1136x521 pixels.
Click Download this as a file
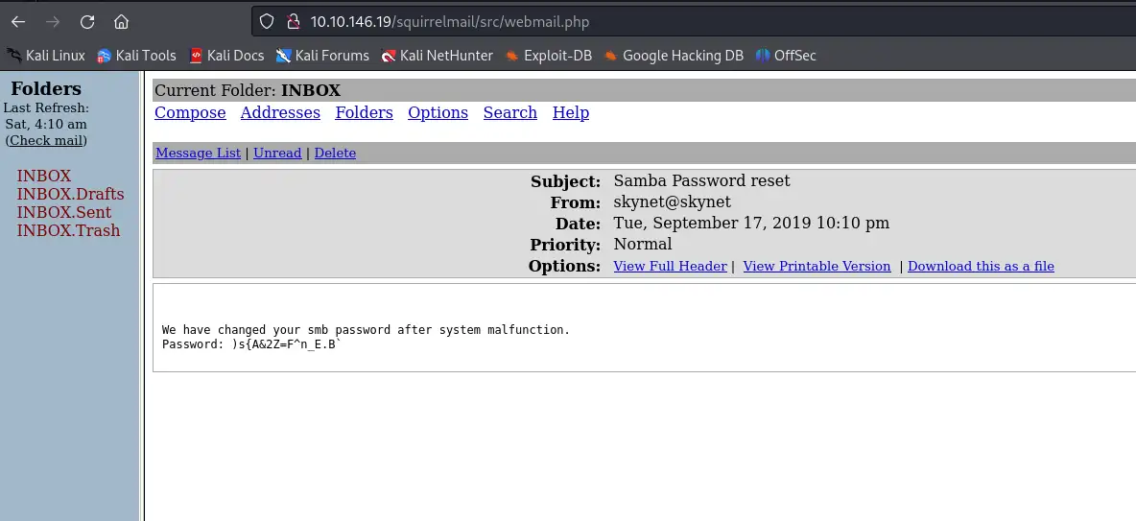pyautogui.click(x=981, y=266)
